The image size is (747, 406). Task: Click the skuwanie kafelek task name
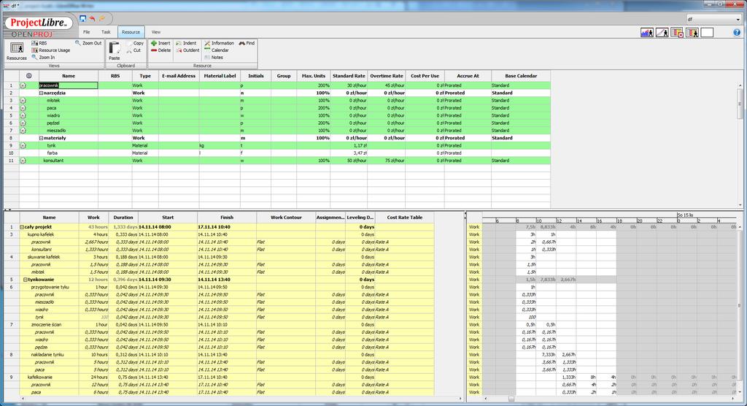click(x=44, y=257)
